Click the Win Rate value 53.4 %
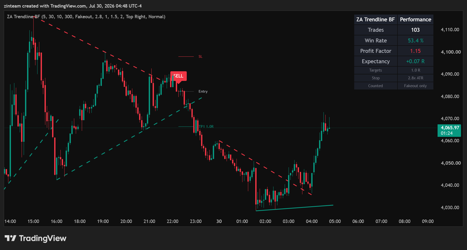The width and height of the screenshot is (467, 250). pyautogui.click(x=415, y=41)
